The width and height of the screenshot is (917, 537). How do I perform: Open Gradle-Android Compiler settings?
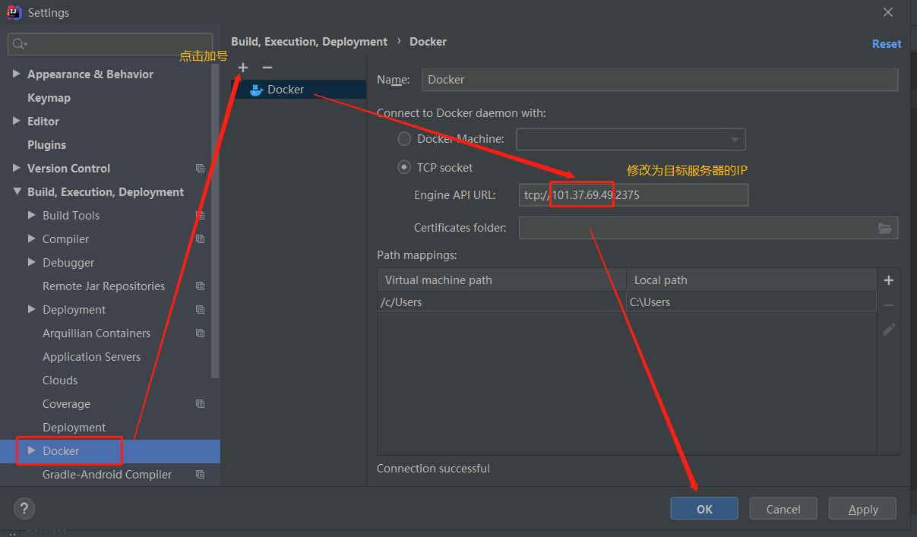click(x=107, y=475)
